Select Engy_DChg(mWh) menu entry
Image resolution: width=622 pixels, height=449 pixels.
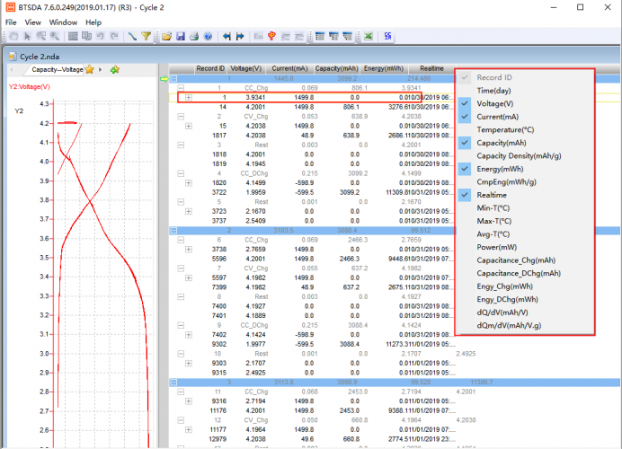(507, 300)
